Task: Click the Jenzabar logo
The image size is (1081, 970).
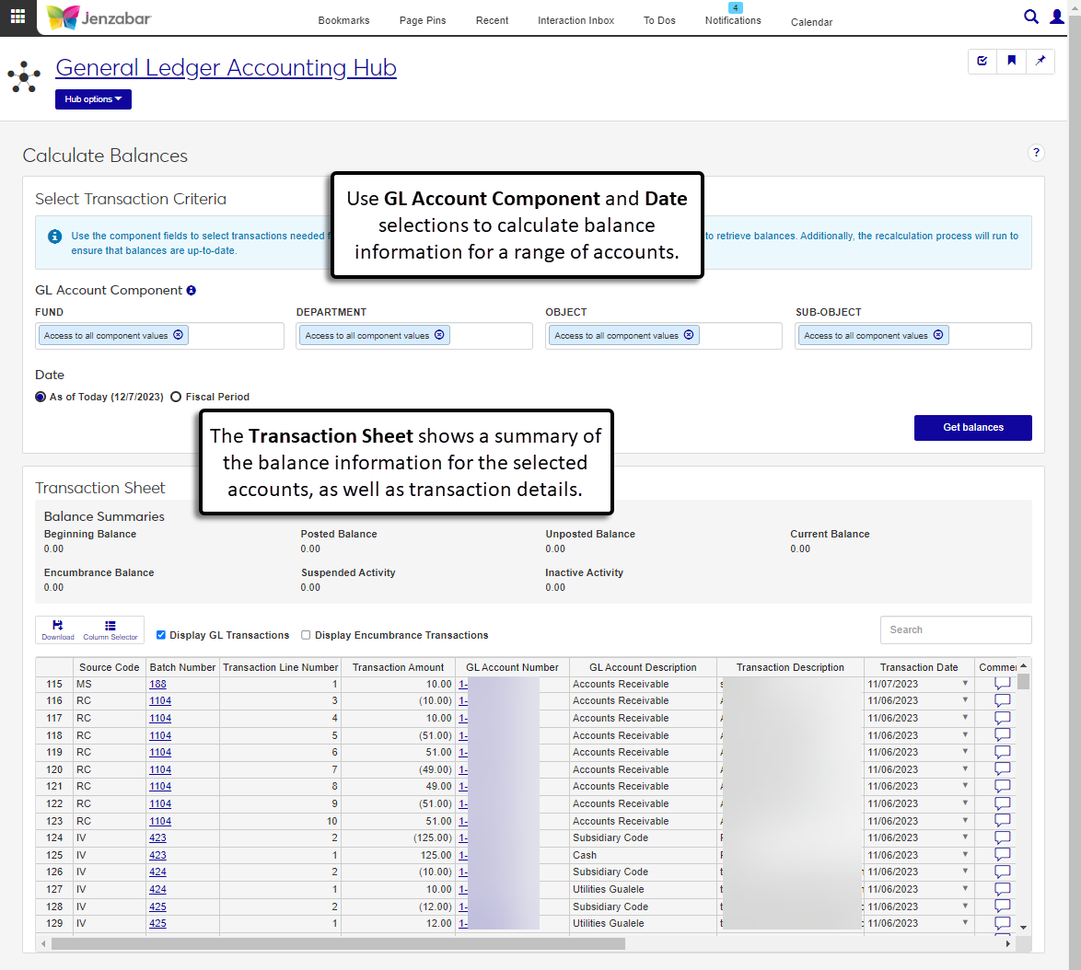Action: (x=99, y=17)
